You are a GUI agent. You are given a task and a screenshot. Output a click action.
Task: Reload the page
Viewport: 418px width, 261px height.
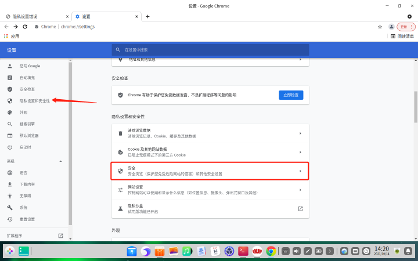tap(25, 27)
